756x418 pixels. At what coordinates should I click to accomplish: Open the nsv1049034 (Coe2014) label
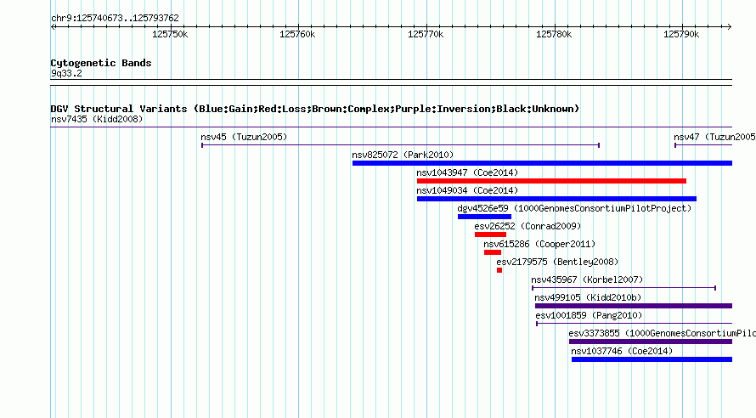467,190
